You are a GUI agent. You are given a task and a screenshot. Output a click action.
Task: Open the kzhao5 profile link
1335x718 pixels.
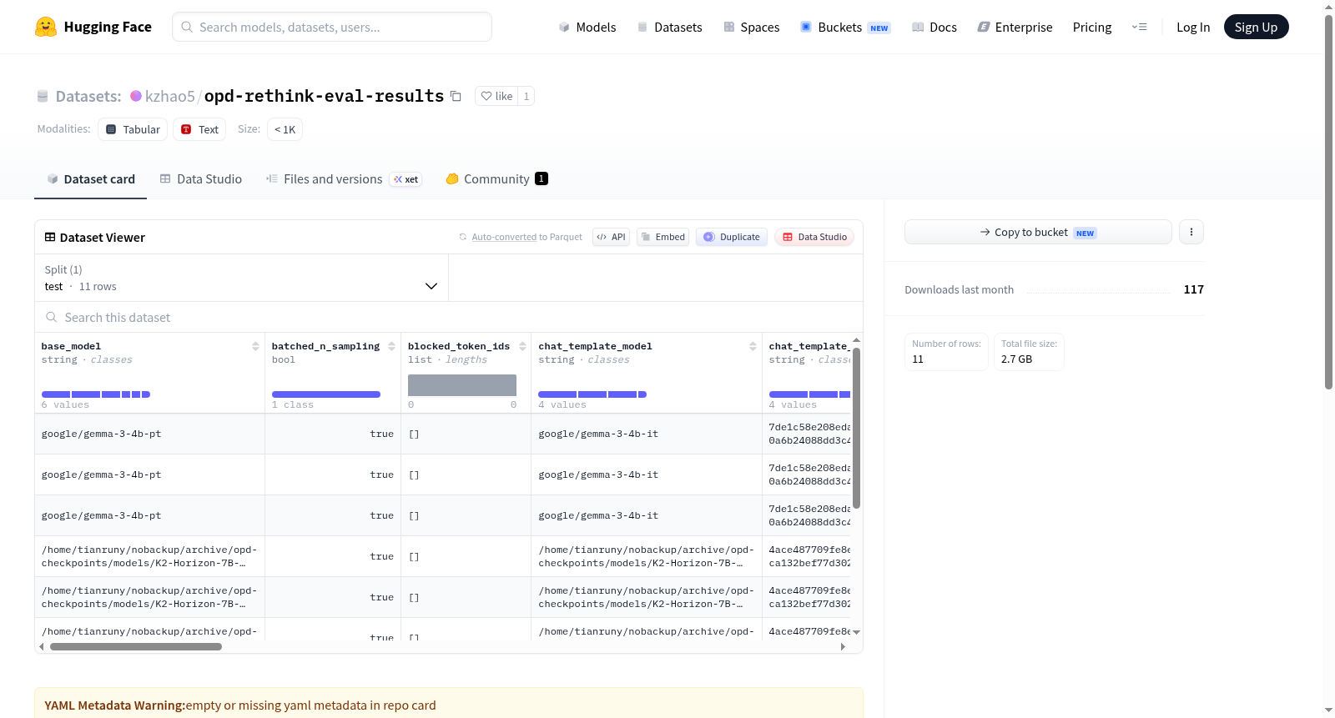coord(169,96)
